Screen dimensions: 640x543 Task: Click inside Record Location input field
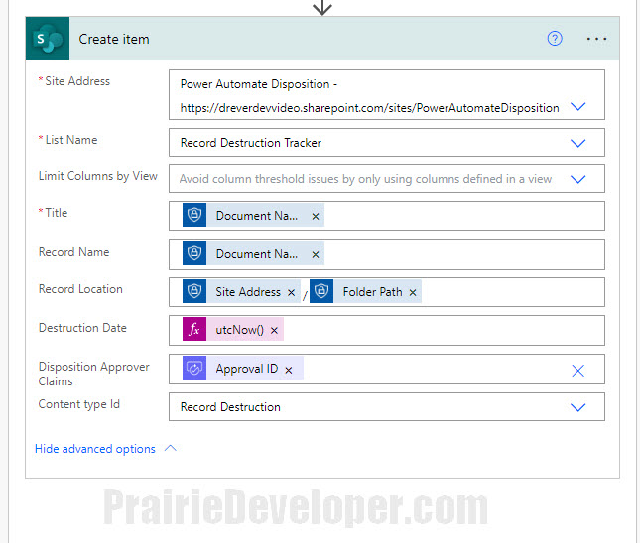[x=387, y=292]
